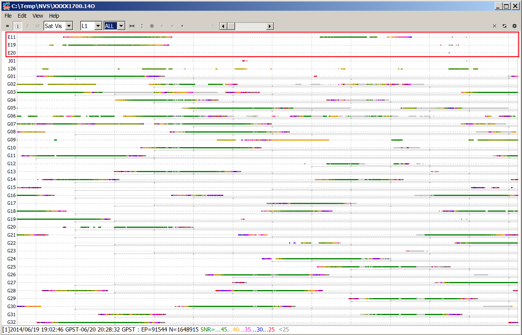The image size is (522, 335).
Task: Click the show track points target icon
Action: tap(152, 26)
